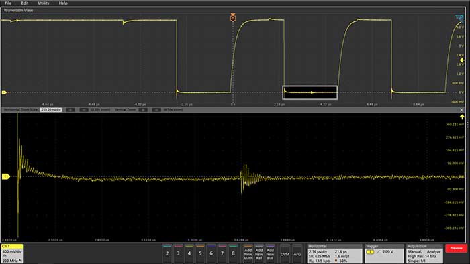470x264 pixels.
Task: Open the Acquisition settings badge
Action: point(424,253)
